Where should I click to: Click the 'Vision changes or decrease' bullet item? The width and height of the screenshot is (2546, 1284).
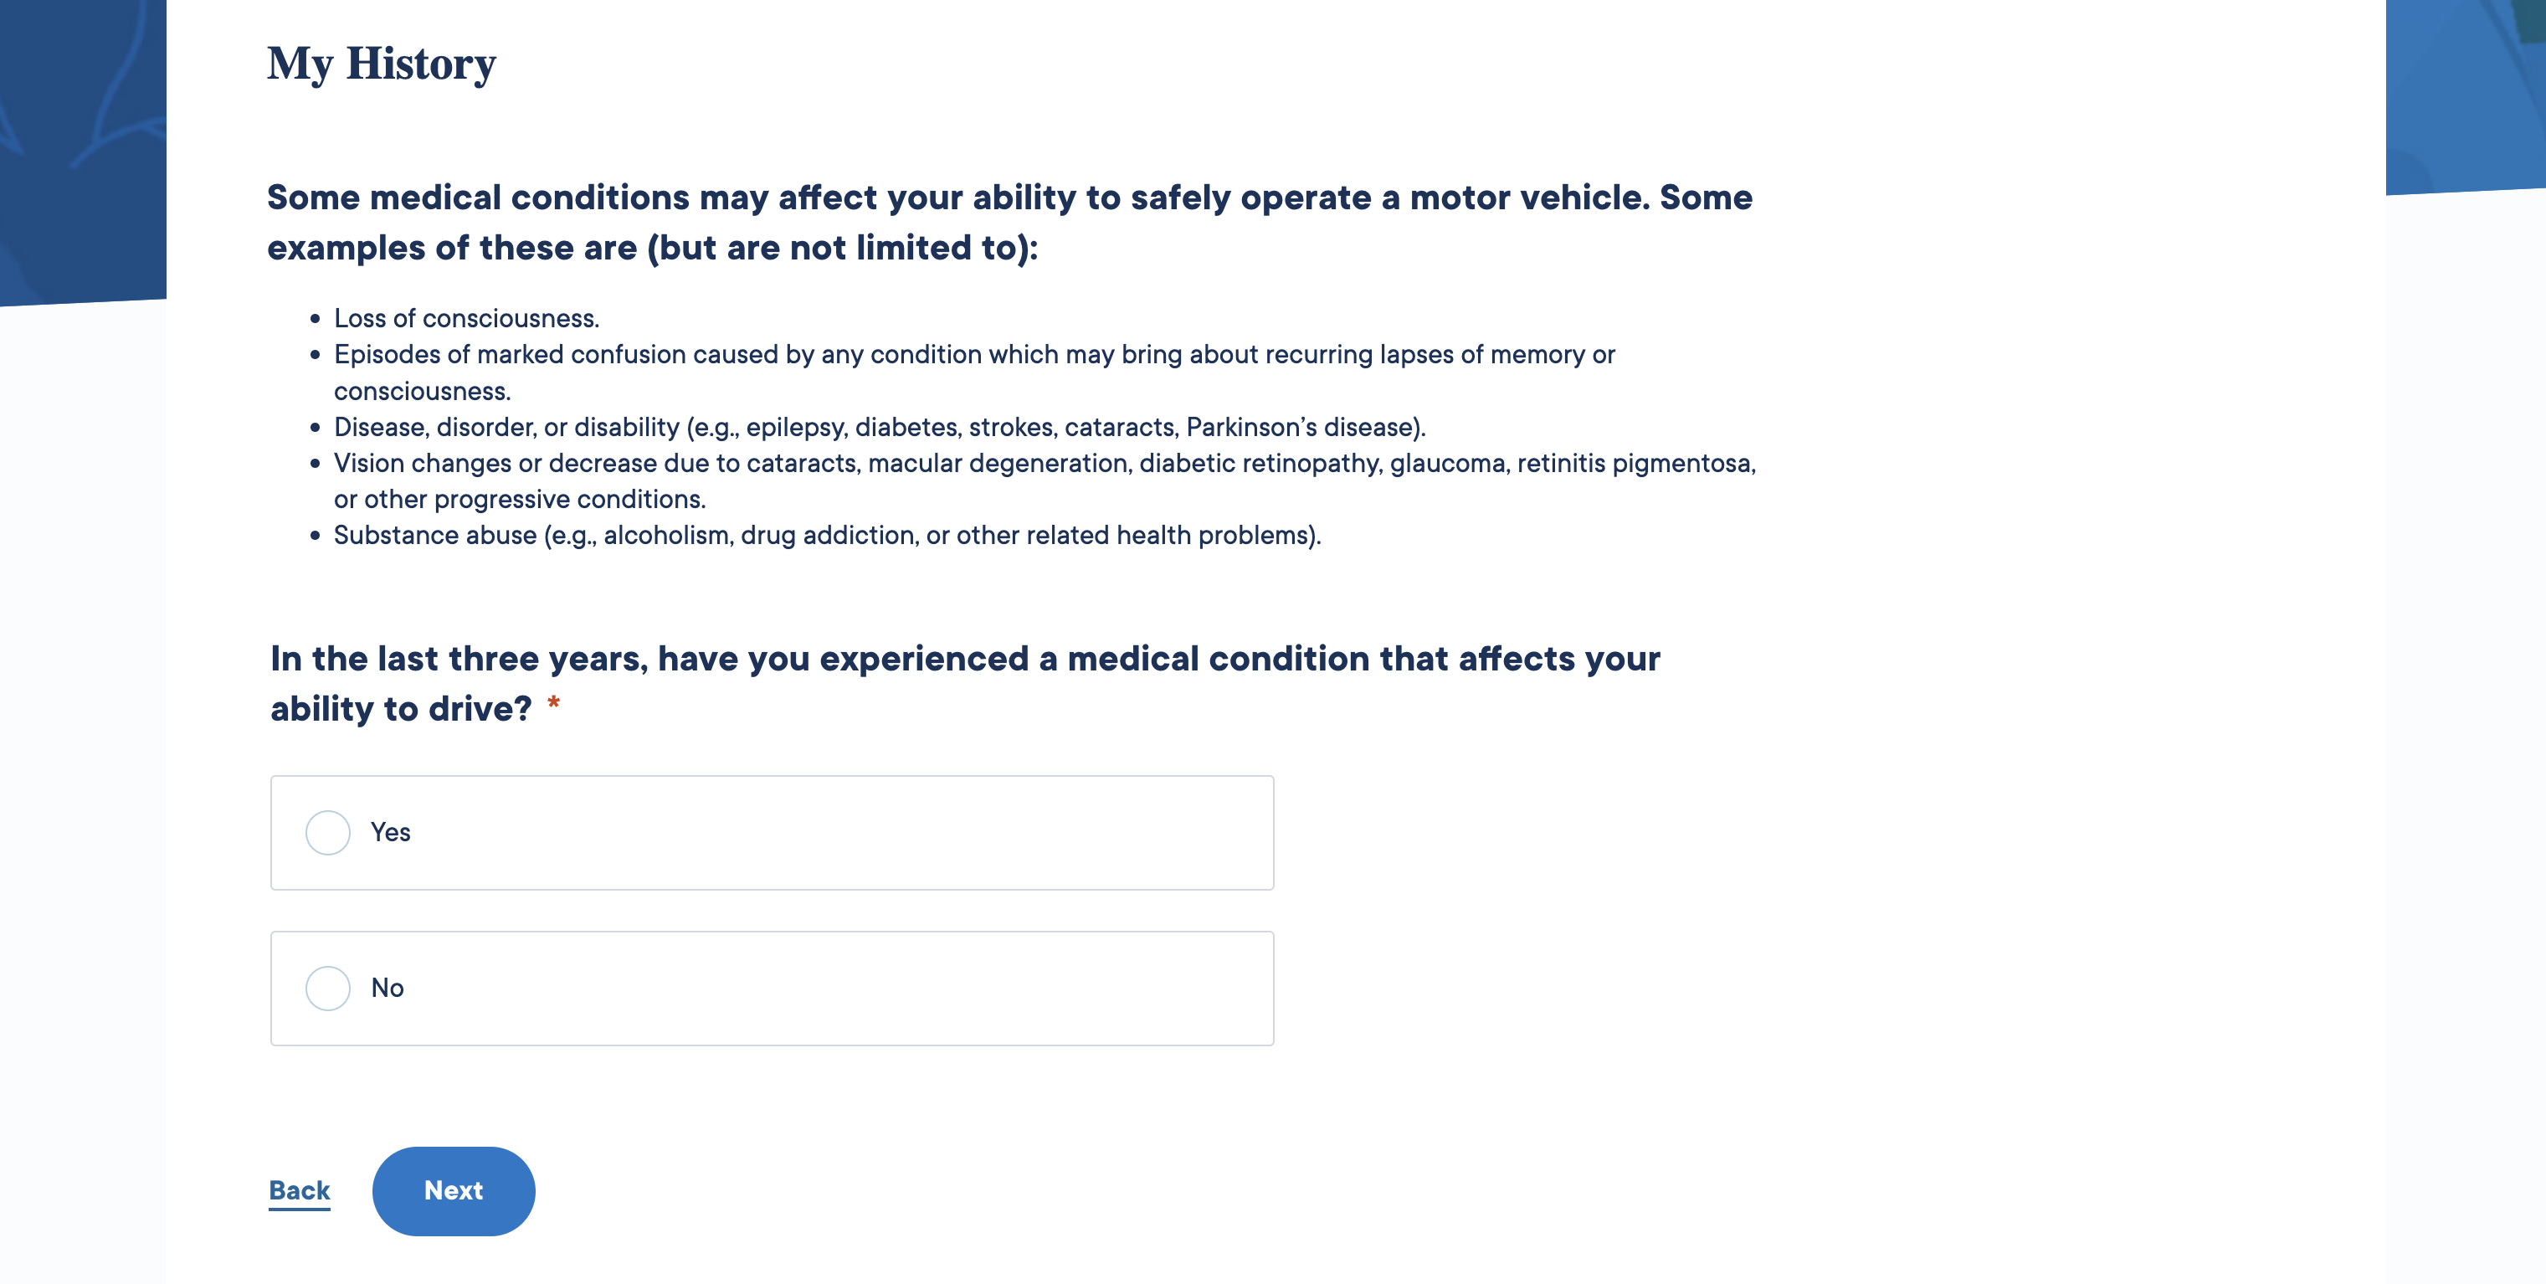[1045, 480]
